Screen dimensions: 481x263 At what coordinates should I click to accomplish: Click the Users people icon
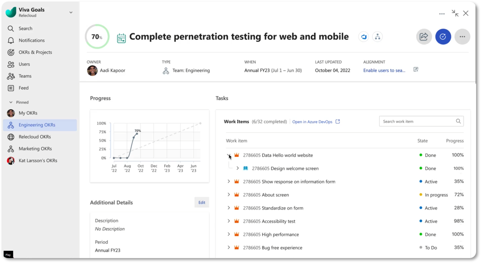11,64
